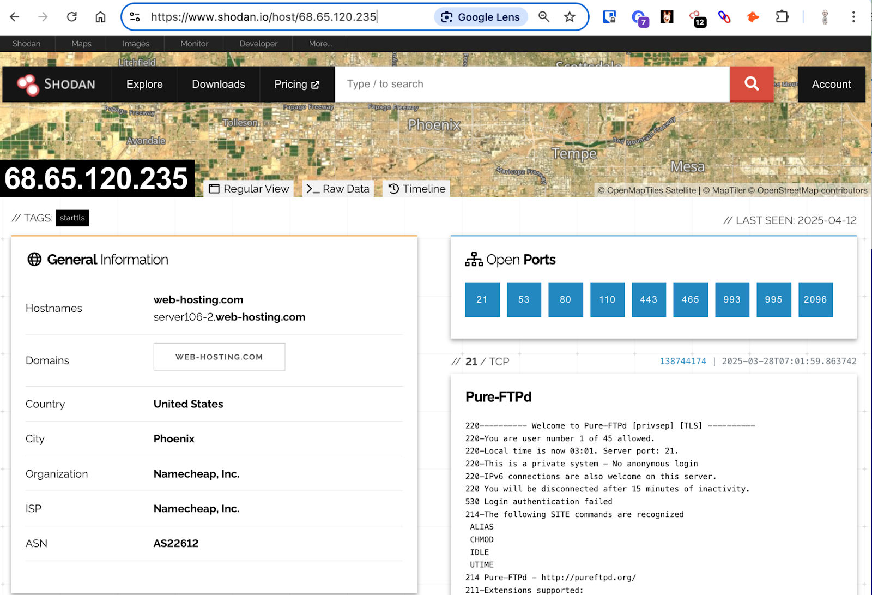
Task: Jump to open port 995
Action: pos(774,299)
